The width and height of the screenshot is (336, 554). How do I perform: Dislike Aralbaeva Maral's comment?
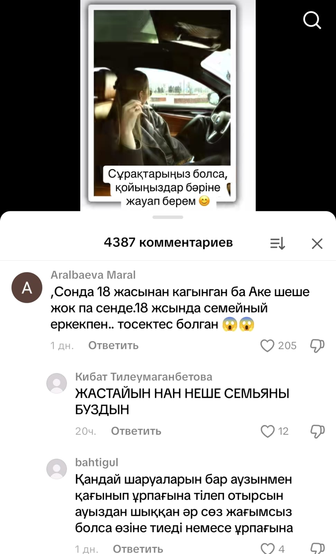(x=317, y=345)
